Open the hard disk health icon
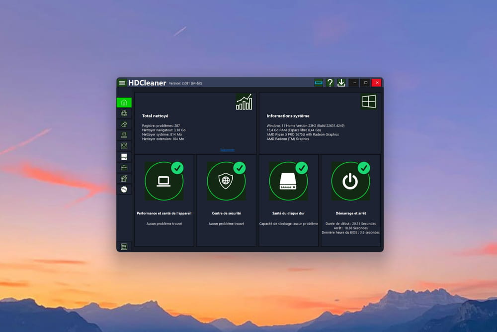The width and height of the screenshot is (497, 332). point(288,181)
